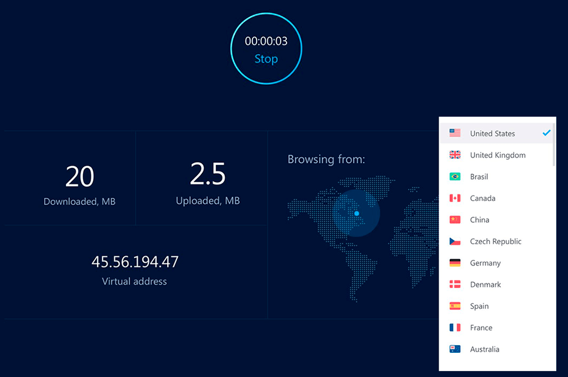Select the United States flag icon
The image size is (568, 377).
point(455,133)
